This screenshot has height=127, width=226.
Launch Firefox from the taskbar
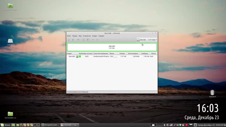point(21,125)
